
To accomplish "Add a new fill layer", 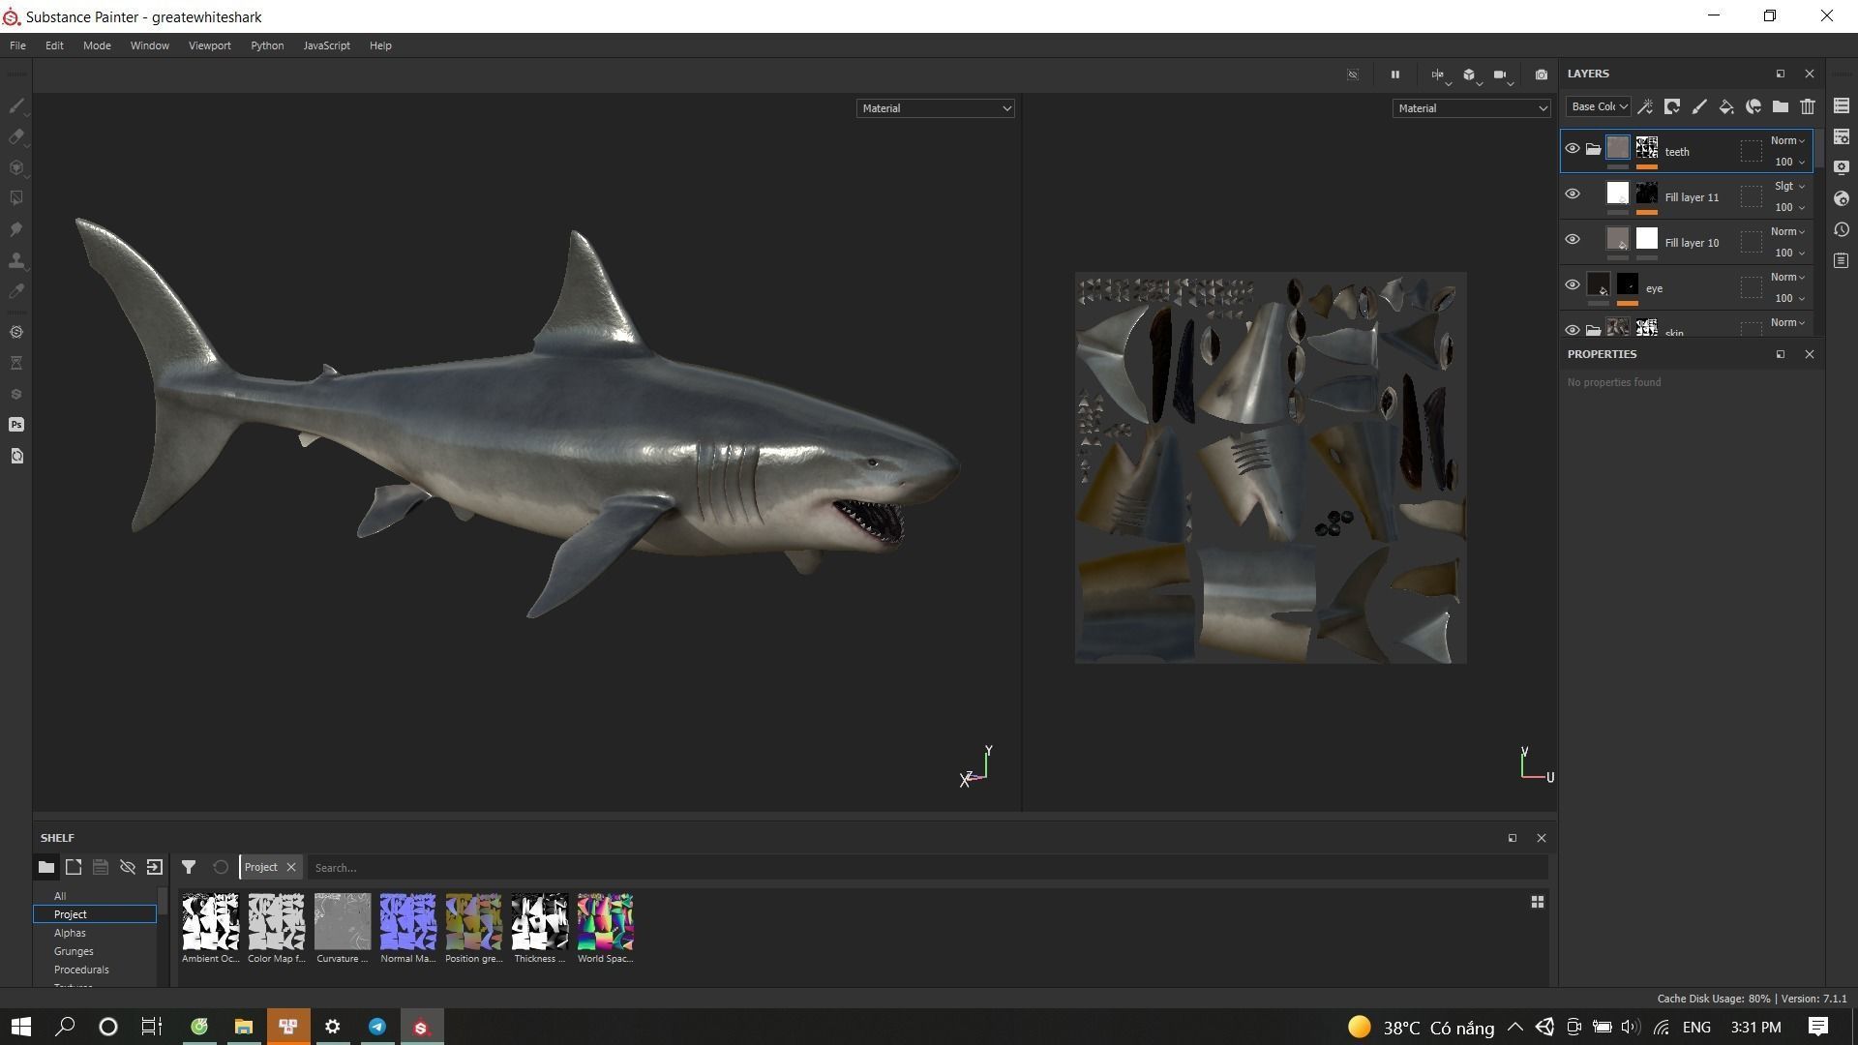I will click(x=1726, y=106).
